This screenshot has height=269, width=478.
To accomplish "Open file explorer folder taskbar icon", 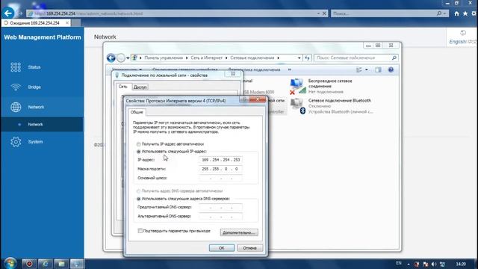I will point(61,264).
